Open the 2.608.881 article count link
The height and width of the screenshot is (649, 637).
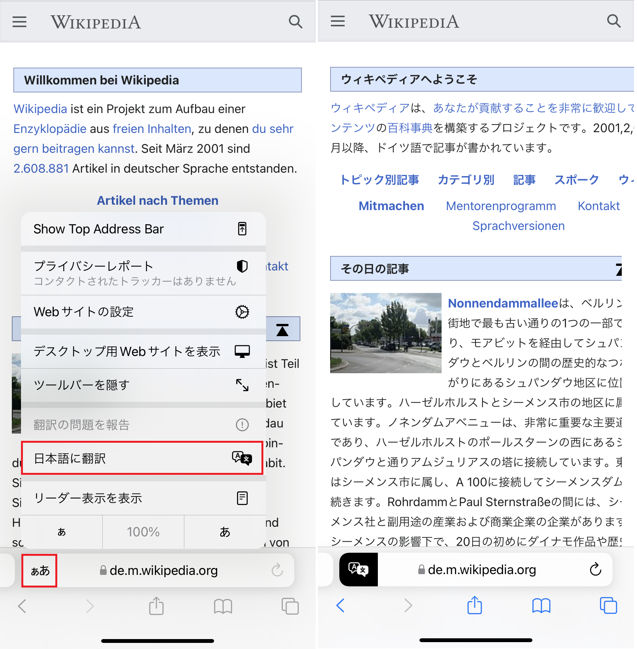41,168
